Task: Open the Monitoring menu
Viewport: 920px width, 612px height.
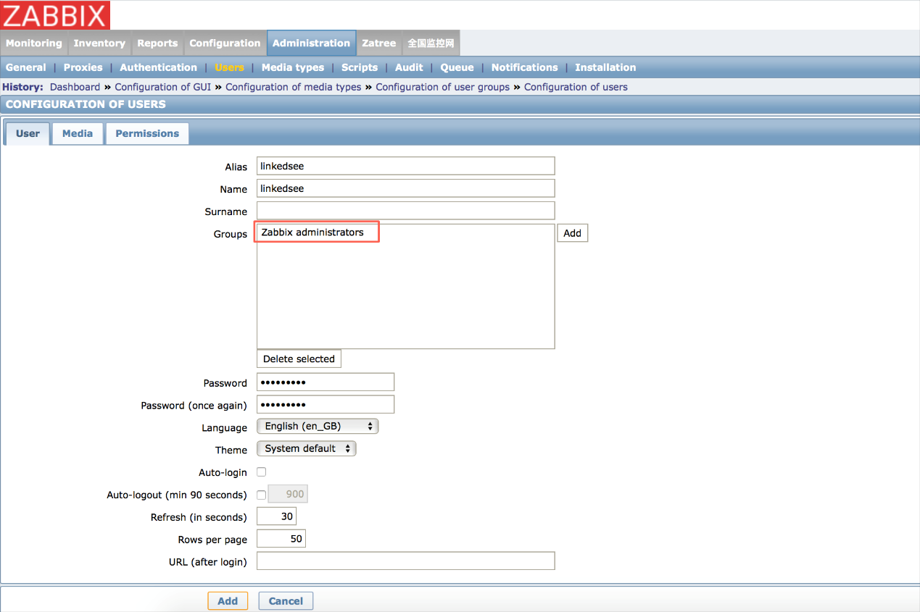Action: coord(34,43)
